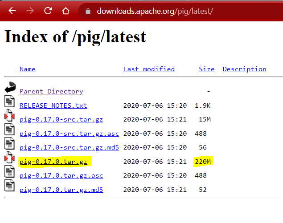Click the text file icon beside RELEASE_NOTES.txt
This screenshot has height=223, width=283.
(9, 101)
